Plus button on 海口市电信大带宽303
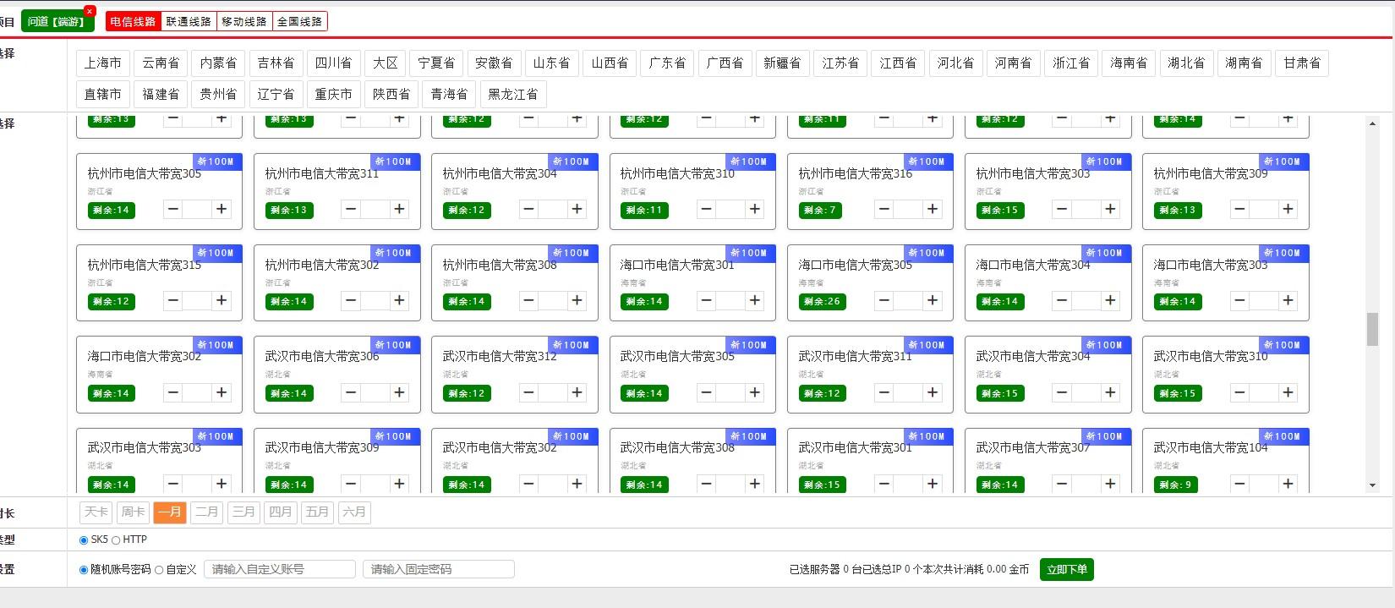This screenshot has height=608, width=1395. [1288, 300]
